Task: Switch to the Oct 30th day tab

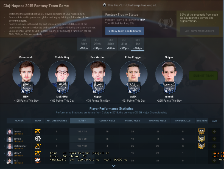Action: coord(111,44)
